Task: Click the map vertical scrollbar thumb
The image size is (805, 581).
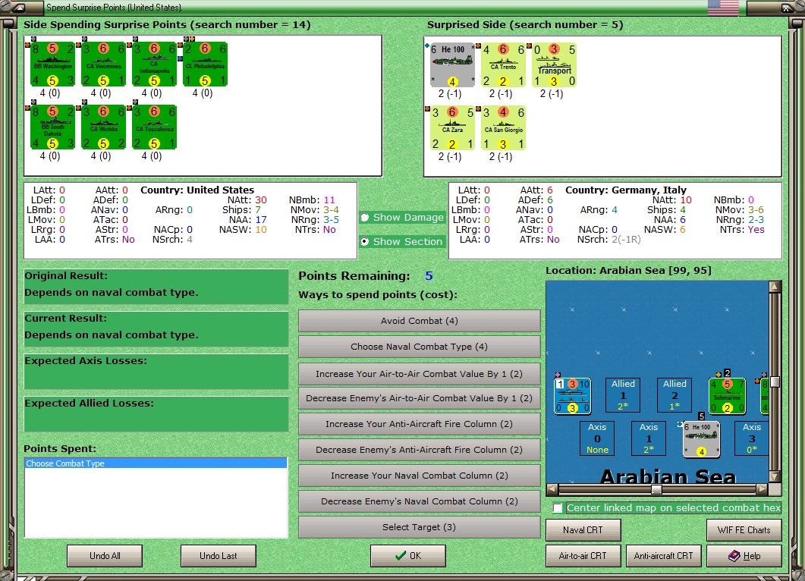Action: pos(775,382)
